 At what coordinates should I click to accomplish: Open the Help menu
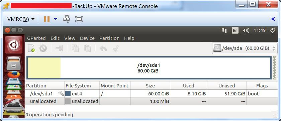129,38
